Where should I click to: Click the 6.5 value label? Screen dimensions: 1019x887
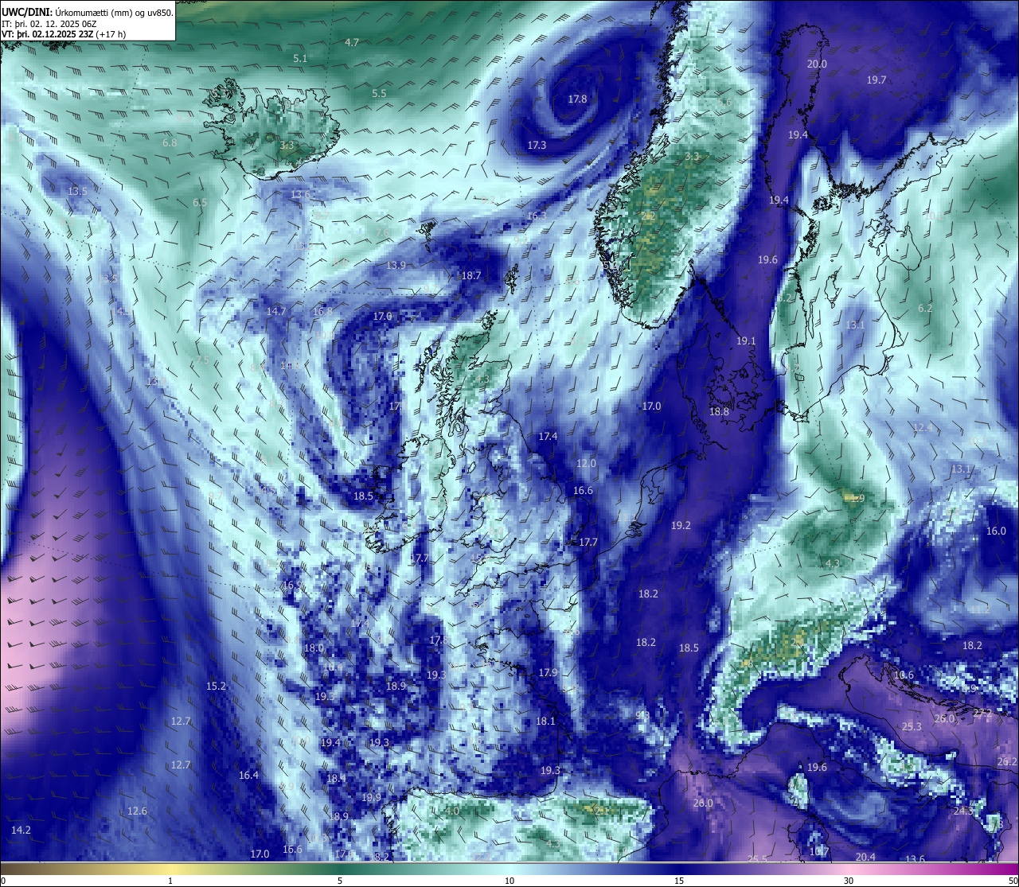[200, 203]
